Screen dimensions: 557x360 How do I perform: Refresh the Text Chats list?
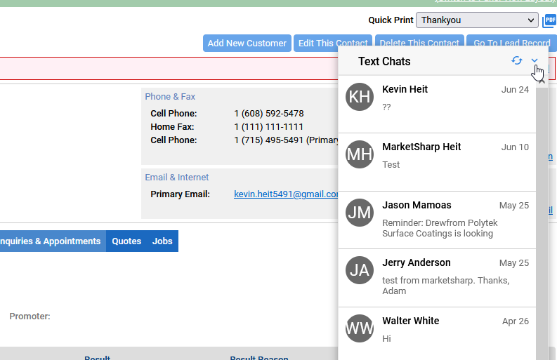[x=517, y=61]
